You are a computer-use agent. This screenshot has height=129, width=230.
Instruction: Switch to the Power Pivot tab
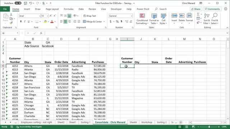point(143,9)
